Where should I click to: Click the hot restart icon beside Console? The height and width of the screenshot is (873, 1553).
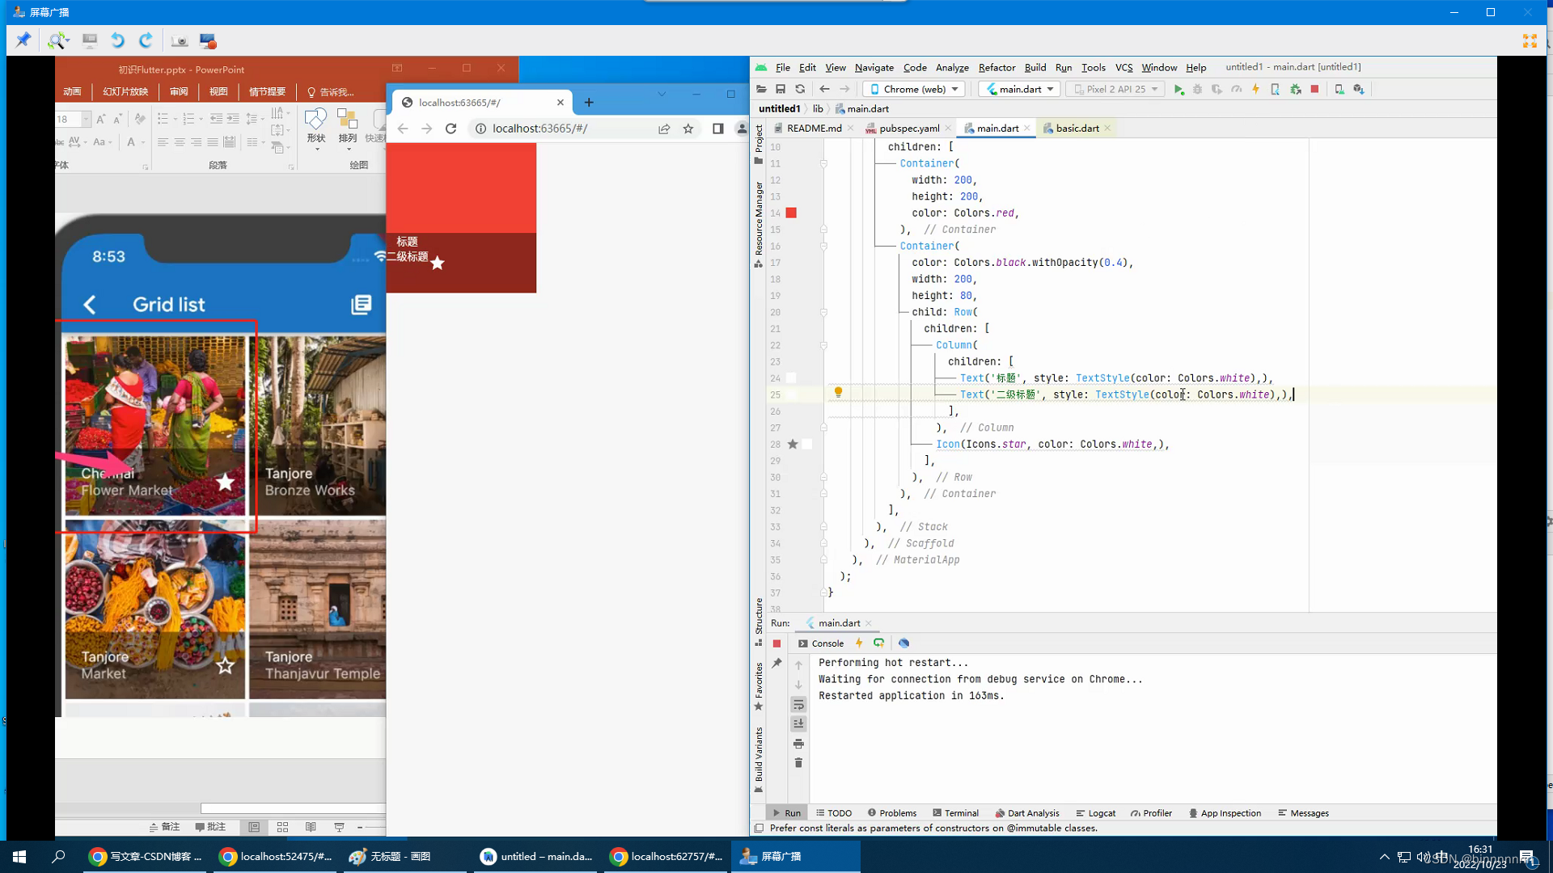(x=879, y=643)
